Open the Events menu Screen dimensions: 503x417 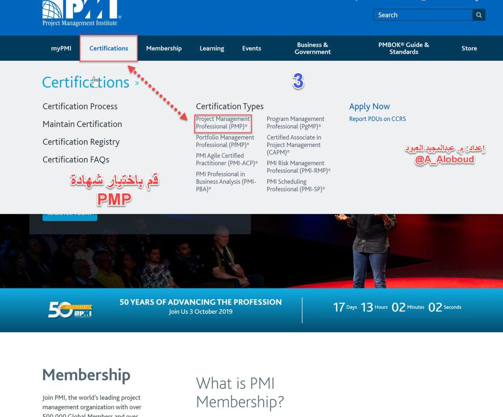click(251, 48)
